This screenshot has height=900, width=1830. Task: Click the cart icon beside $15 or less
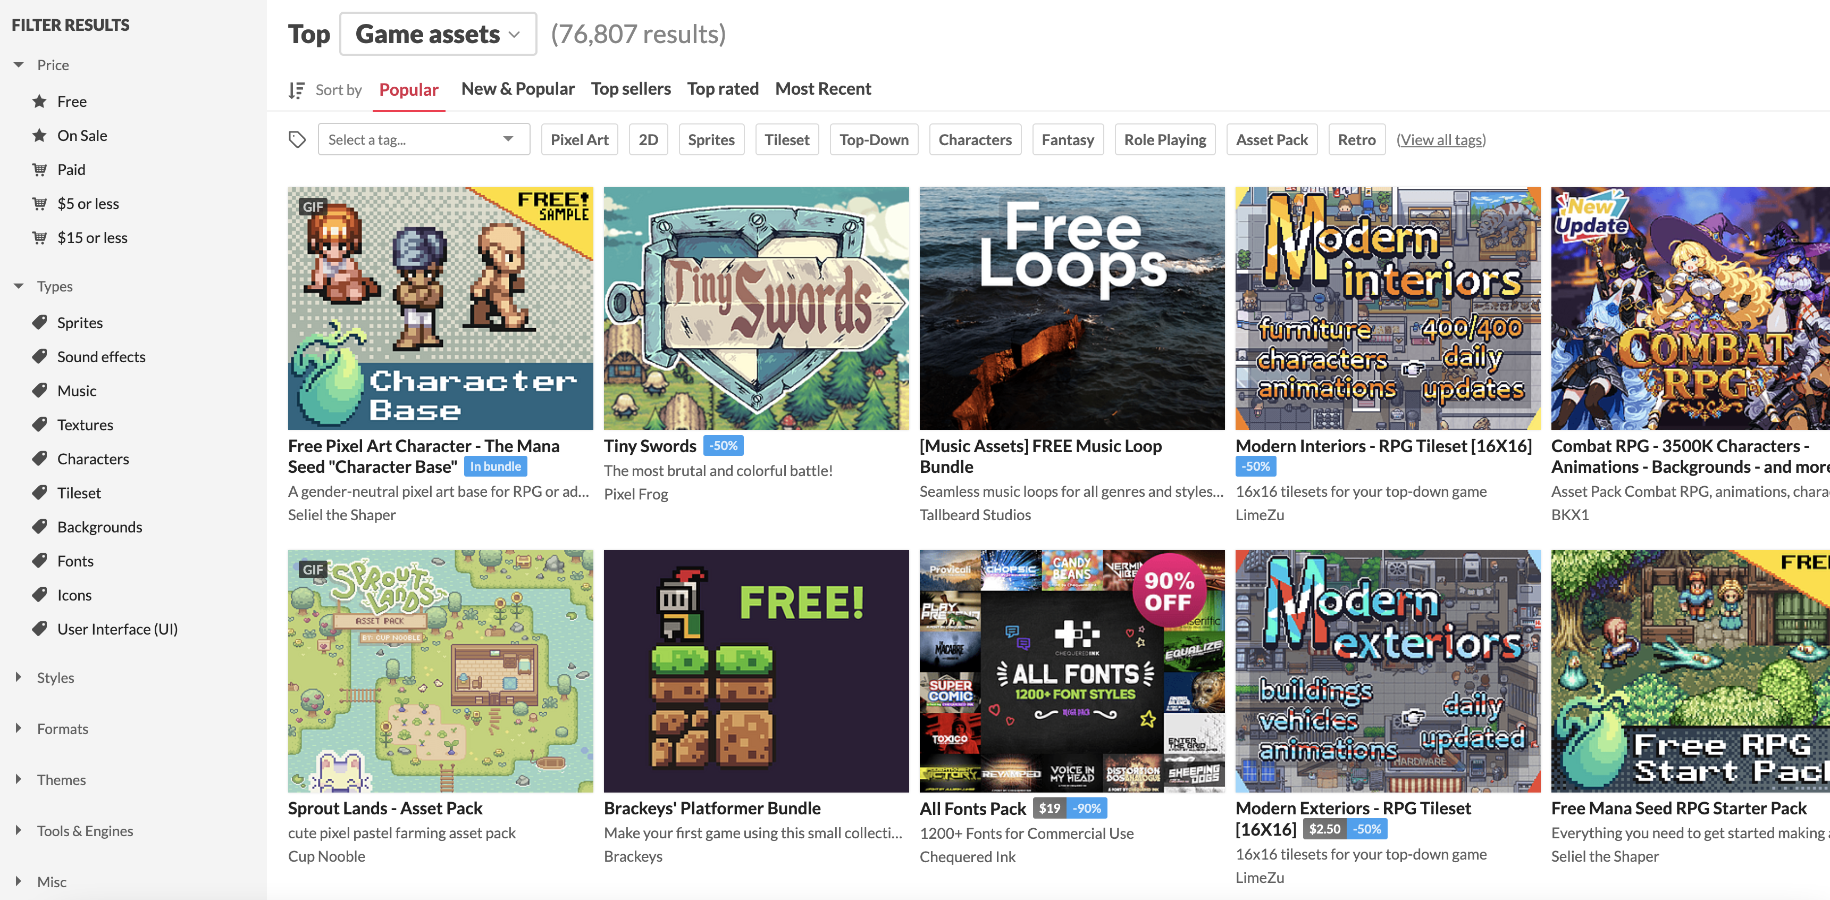pyautogui.click(x=40, y=238)
